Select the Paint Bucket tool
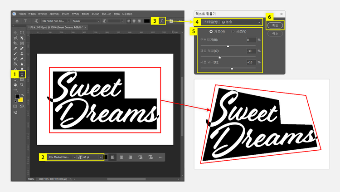Viewport: 340px width, 192px height. tap(15, 64)
